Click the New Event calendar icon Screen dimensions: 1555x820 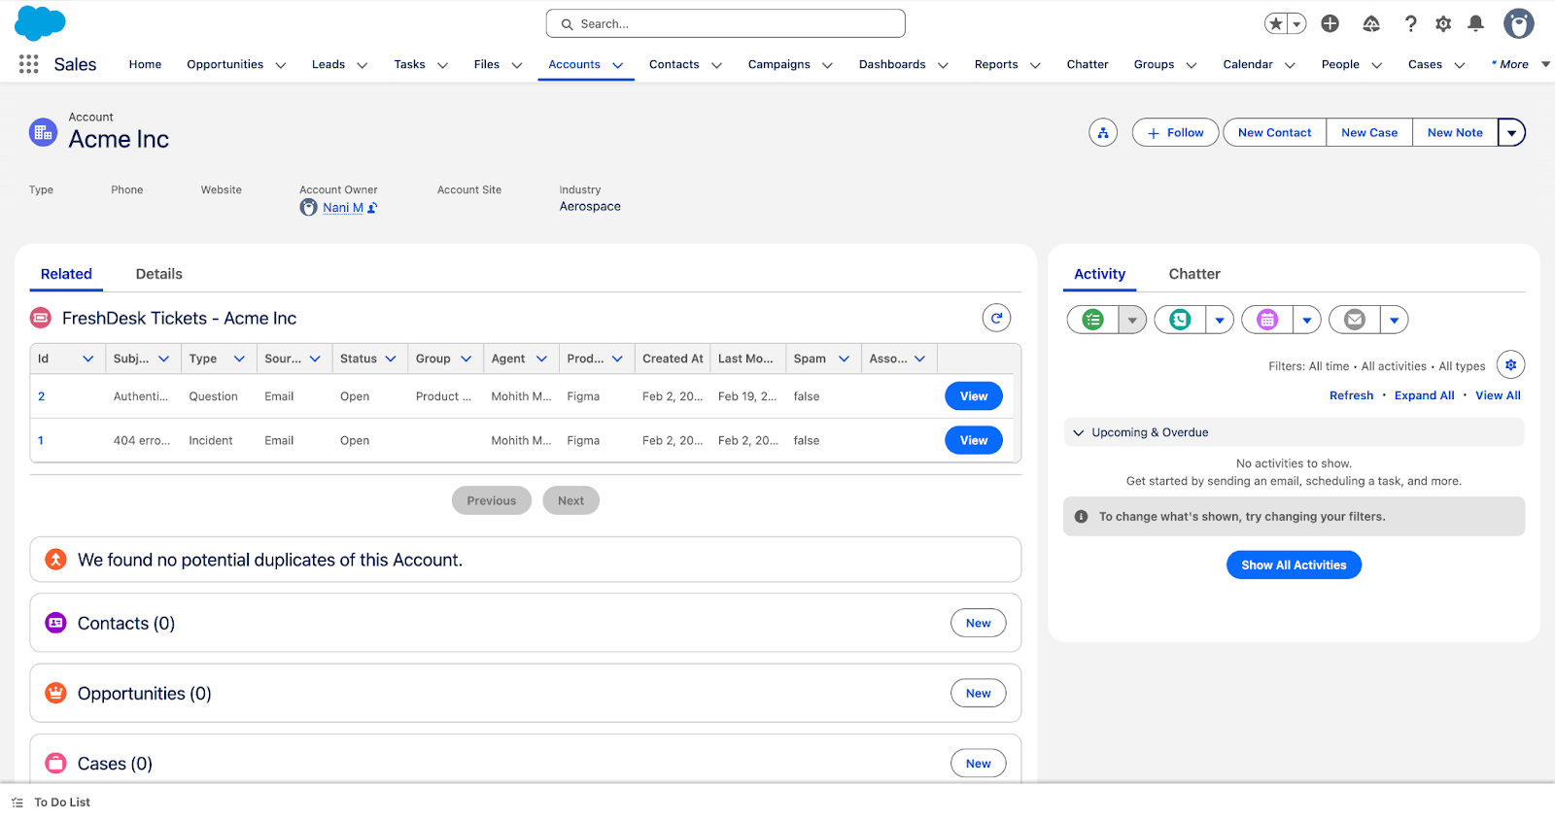[x=1267, y=320]
